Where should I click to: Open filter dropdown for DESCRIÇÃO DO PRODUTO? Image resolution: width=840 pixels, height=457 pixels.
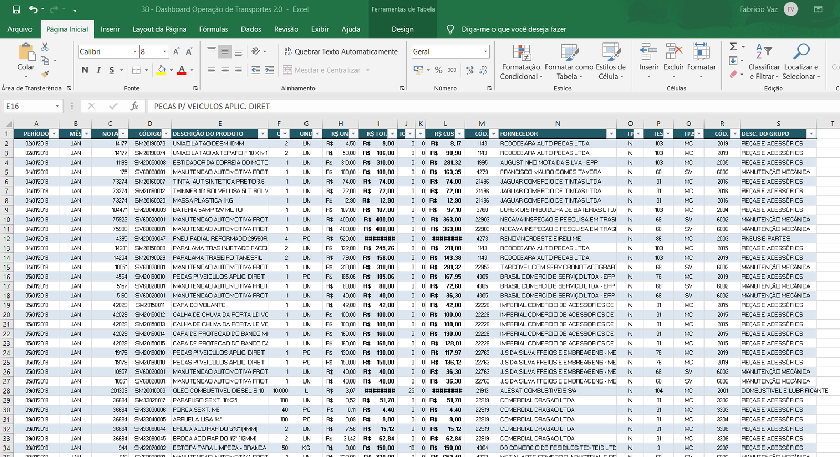tap(263, 134)
